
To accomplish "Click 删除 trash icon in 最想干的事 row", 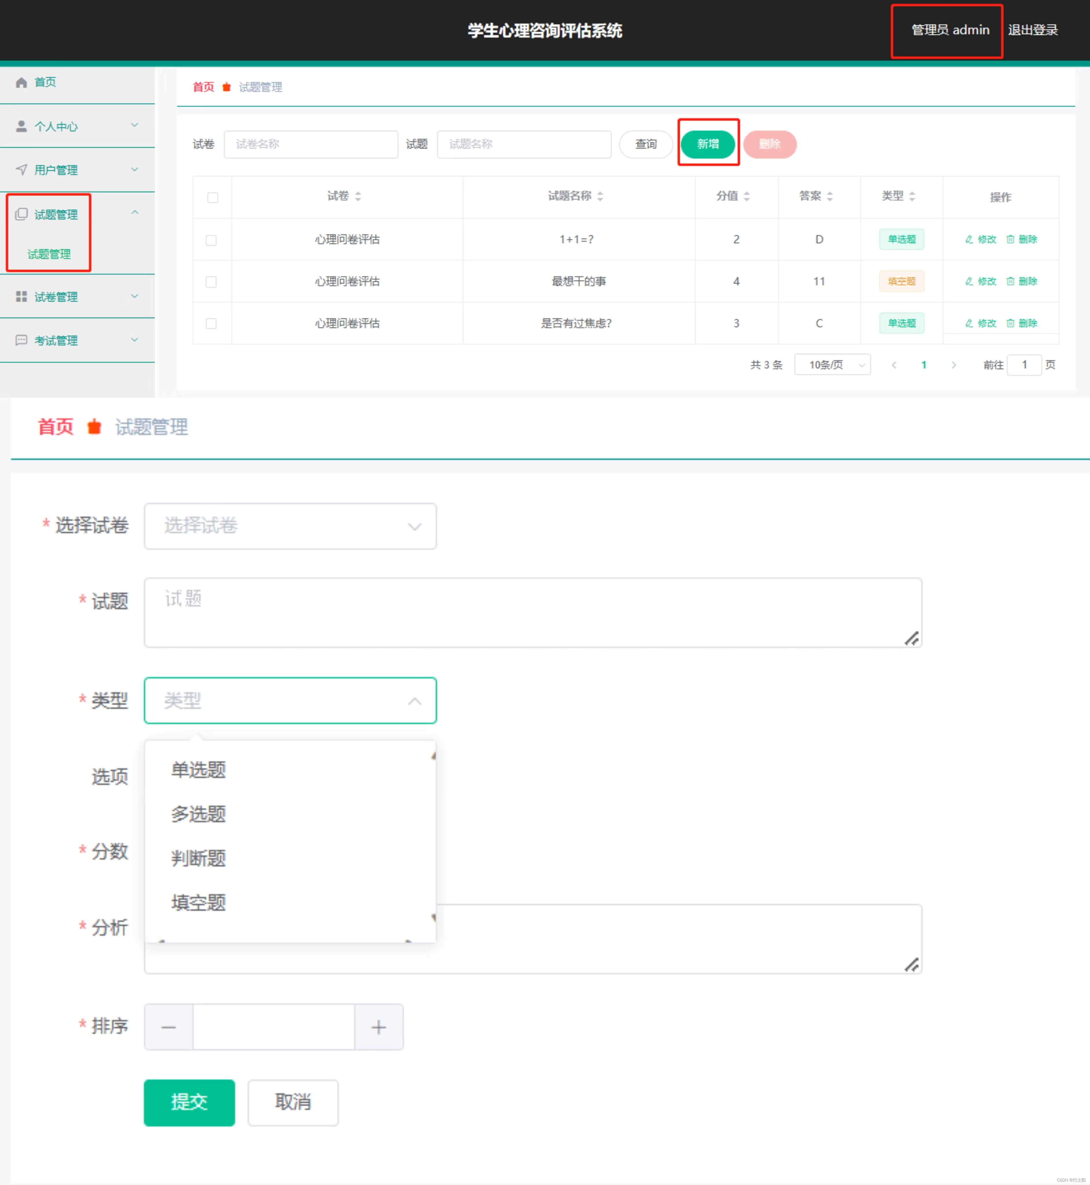I will pos(1010,281).
